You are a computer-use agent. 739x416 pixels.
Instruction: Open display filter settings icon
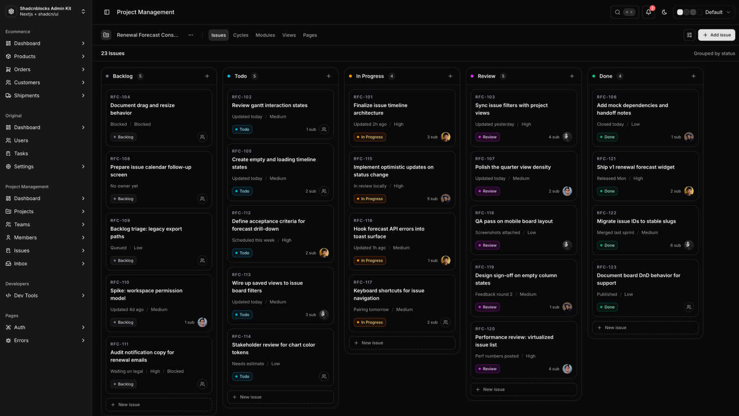tap(689, 35)
